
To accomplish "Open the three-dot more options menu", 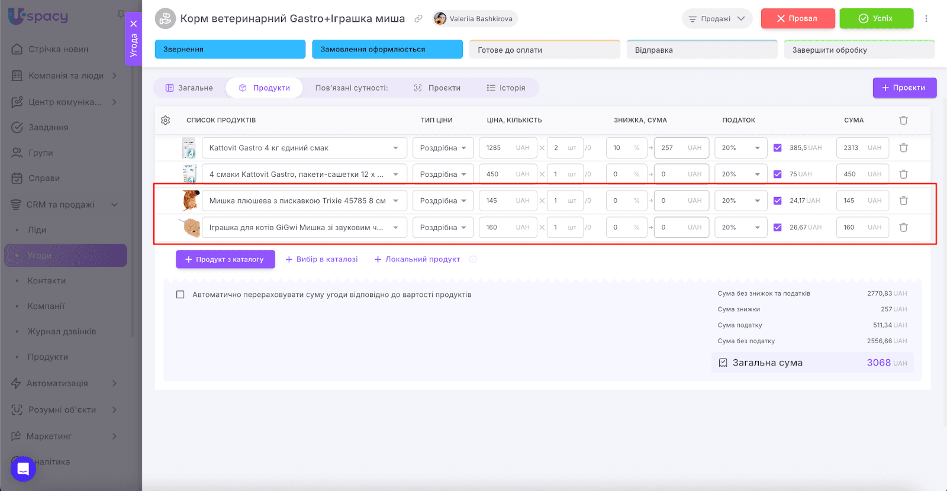I will click(x=926, y=19).
